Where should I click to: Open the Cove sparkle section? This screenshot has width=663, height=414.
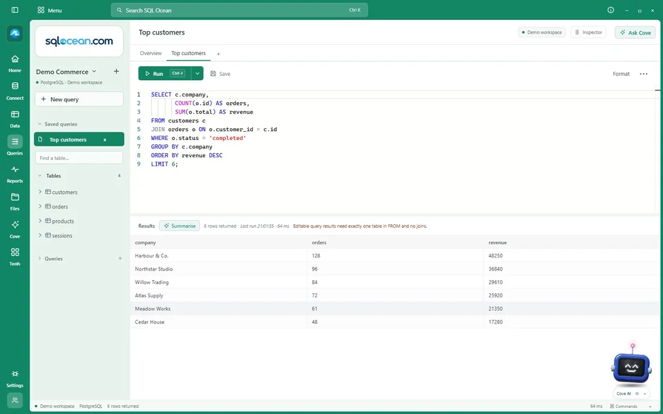click(x=15, y=229)
